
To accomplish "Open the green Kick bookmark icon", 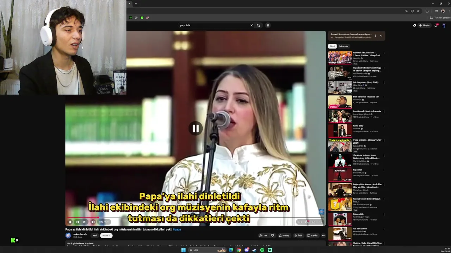I will point(142,18).
